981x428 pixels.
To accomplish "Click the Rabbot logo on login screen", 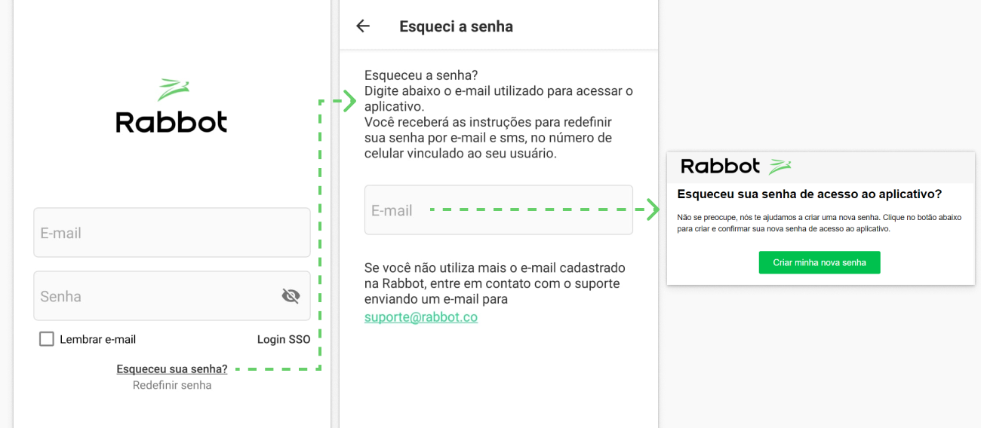I will pyautogui.click(x=172, y=106).
